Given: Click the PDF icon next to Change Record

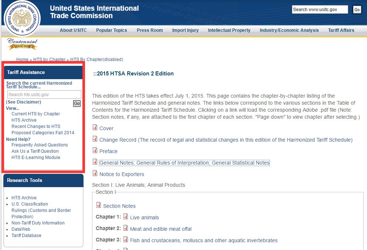Looking at the screenshot, I should (x=95, y=139).
